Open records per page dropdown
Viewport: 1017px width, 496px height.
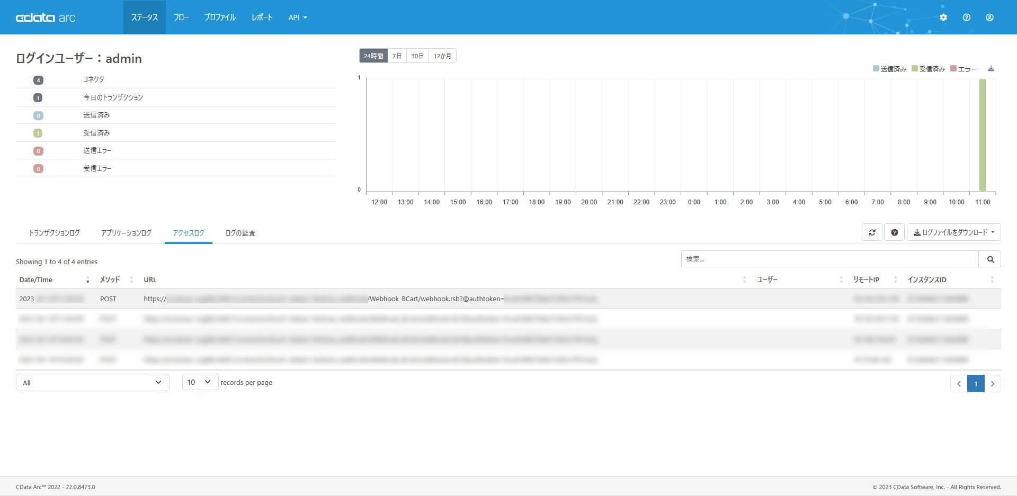pos(200,382)
